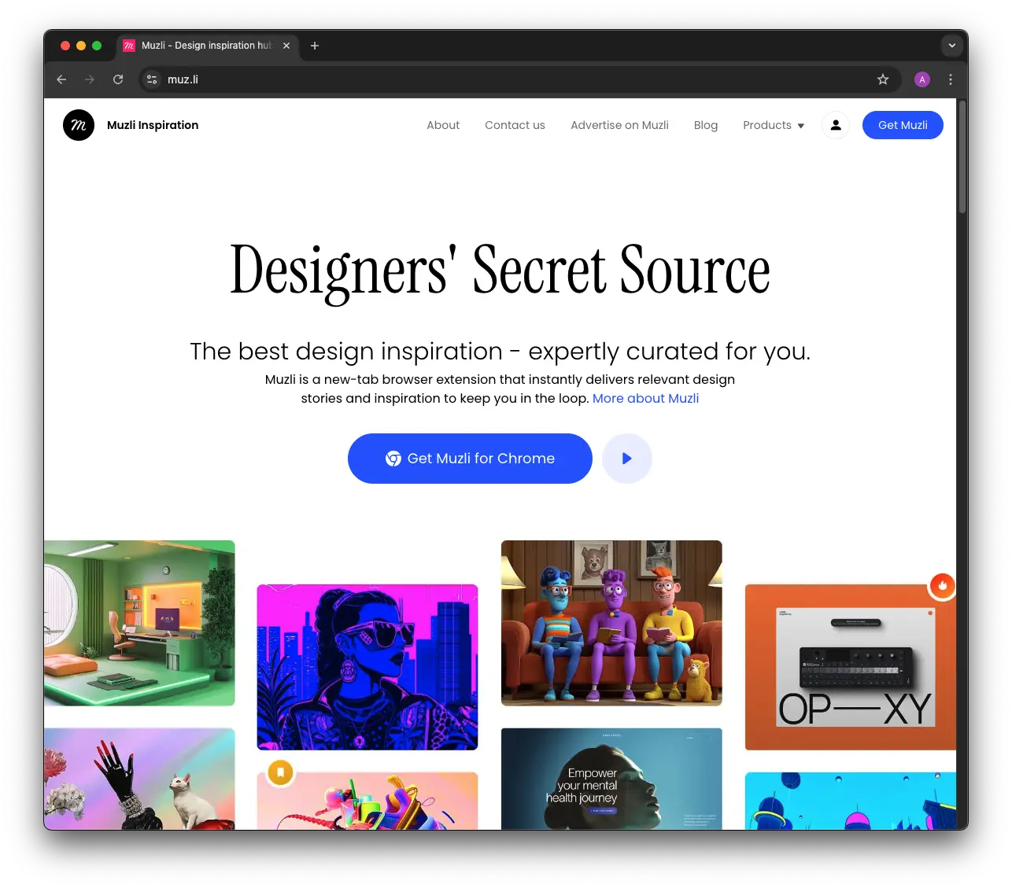Open the user account profile icon
1012x888 pixels.
836,125
